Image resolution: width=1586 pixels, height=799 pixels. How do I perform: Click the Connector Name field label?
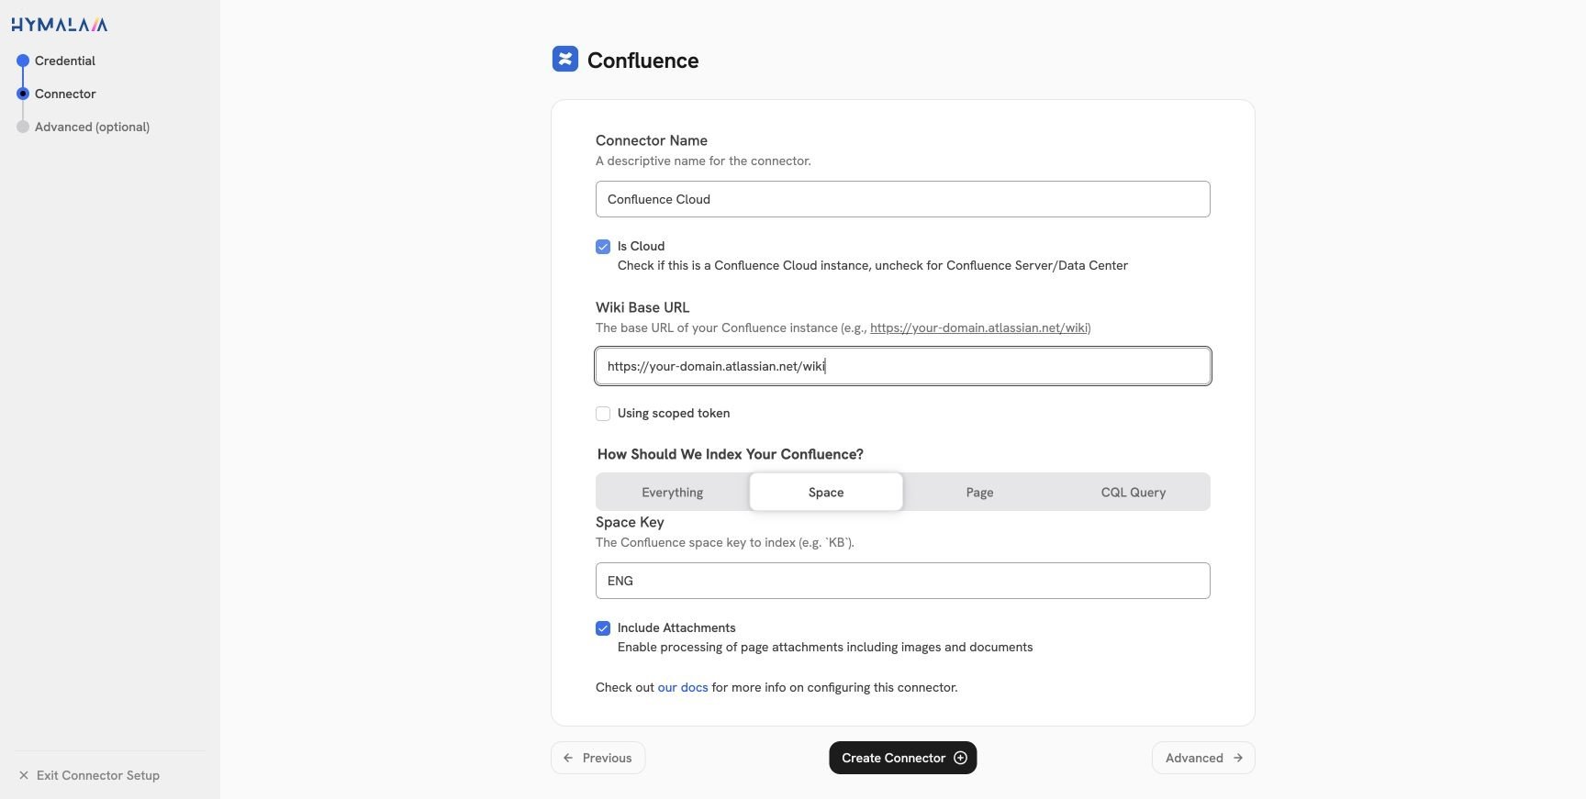652,140
